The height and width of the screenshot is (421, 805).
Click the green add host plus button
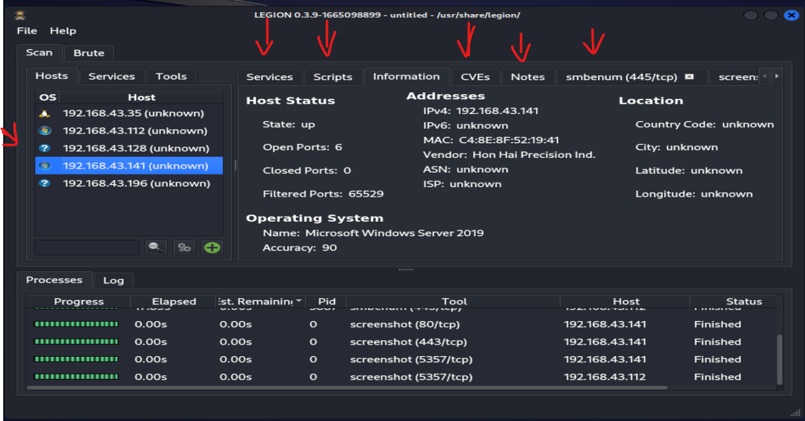pyautogui.click(x=212, y=247)
